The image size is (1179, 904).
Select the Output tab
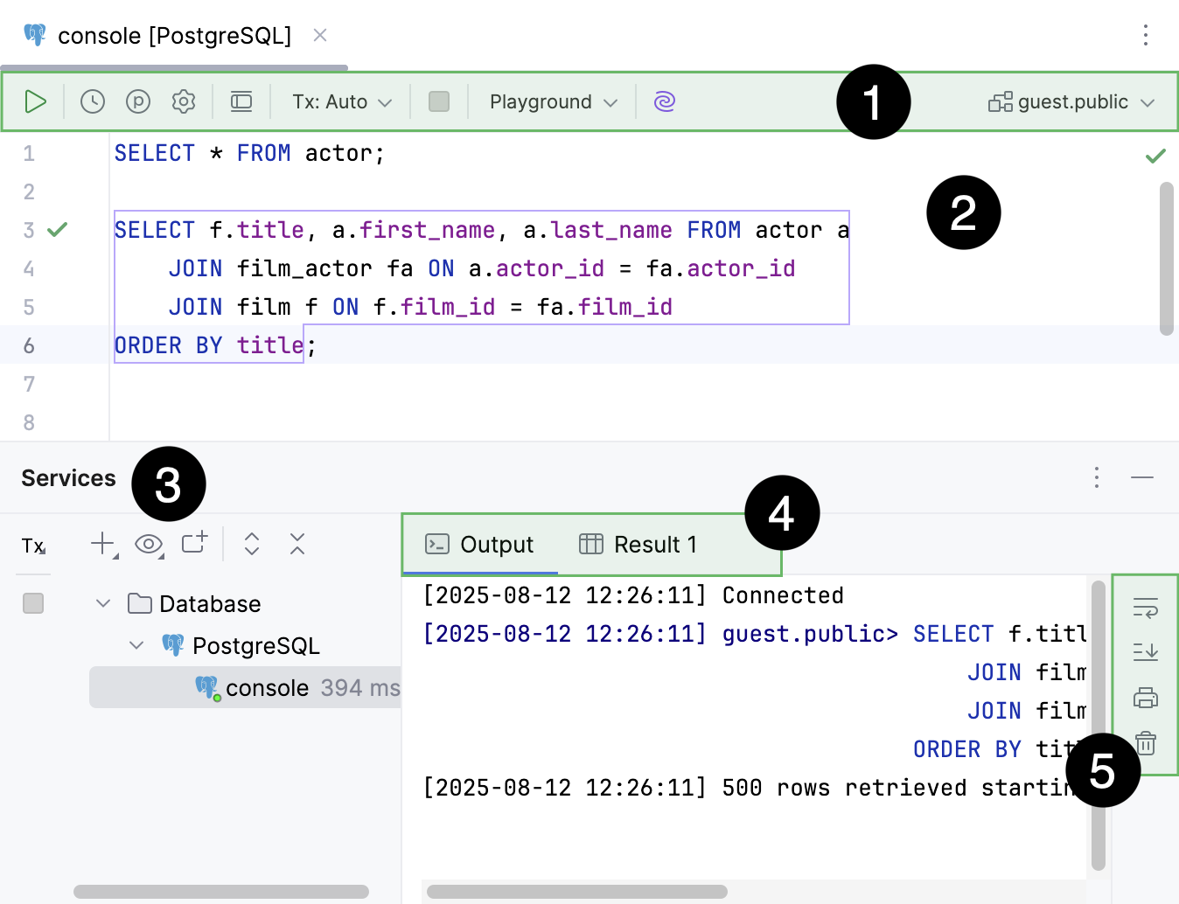pos(479,544)
